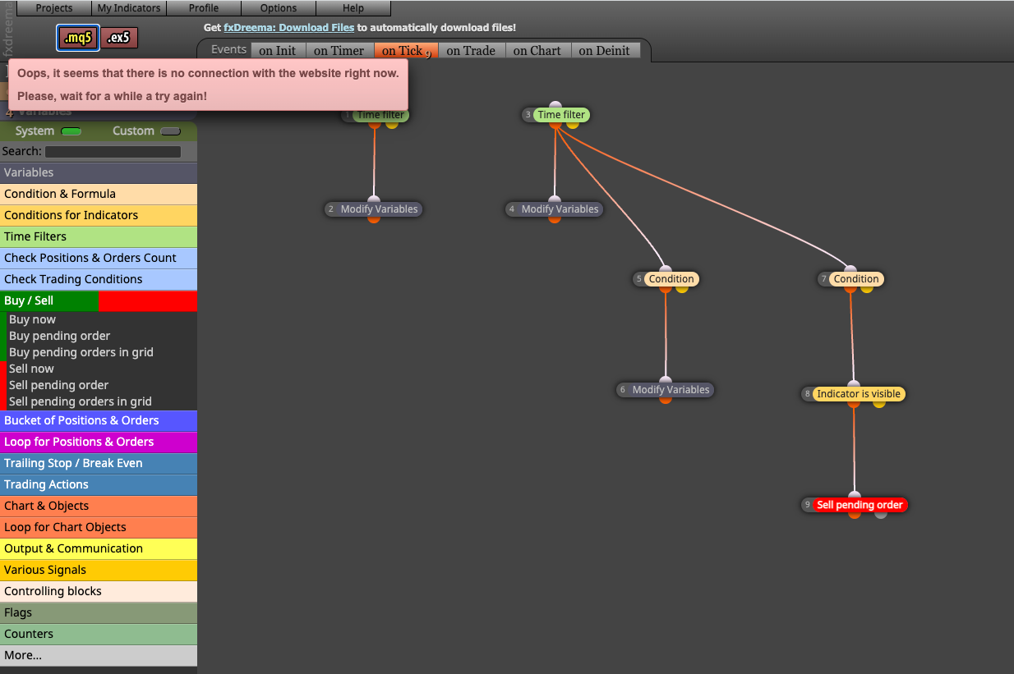This screenshot has width=1014, height=674.
Task: Expand the Variables category
Action: [99, 172]
